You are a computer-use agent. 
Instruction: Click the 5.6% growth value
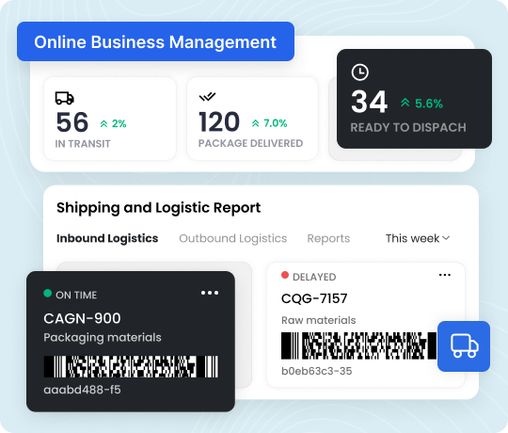click(x=429, y=104)
